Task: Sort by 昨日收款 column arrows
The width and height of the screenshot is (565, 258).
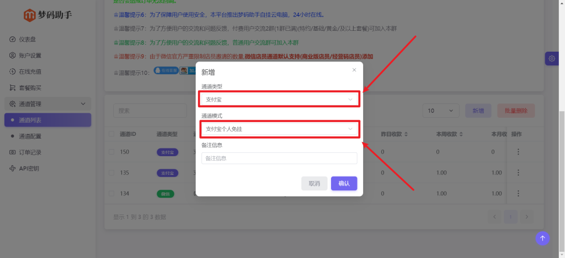Action: 406,134
